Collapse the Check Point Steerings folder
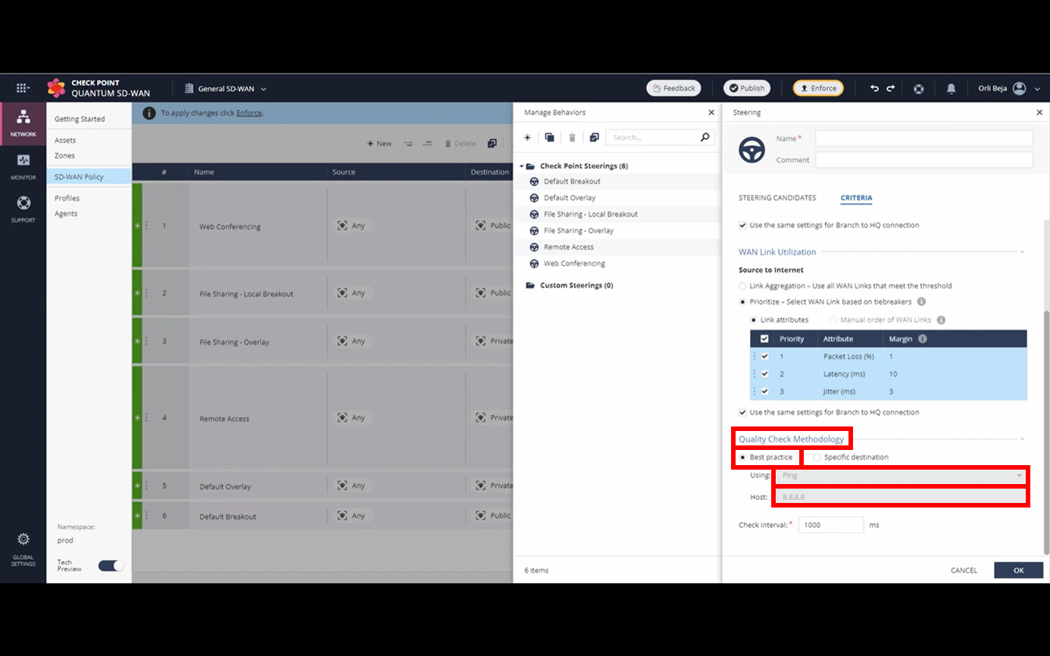The width and height of the screenshot is (1050, 656). (x=522, y=166)
